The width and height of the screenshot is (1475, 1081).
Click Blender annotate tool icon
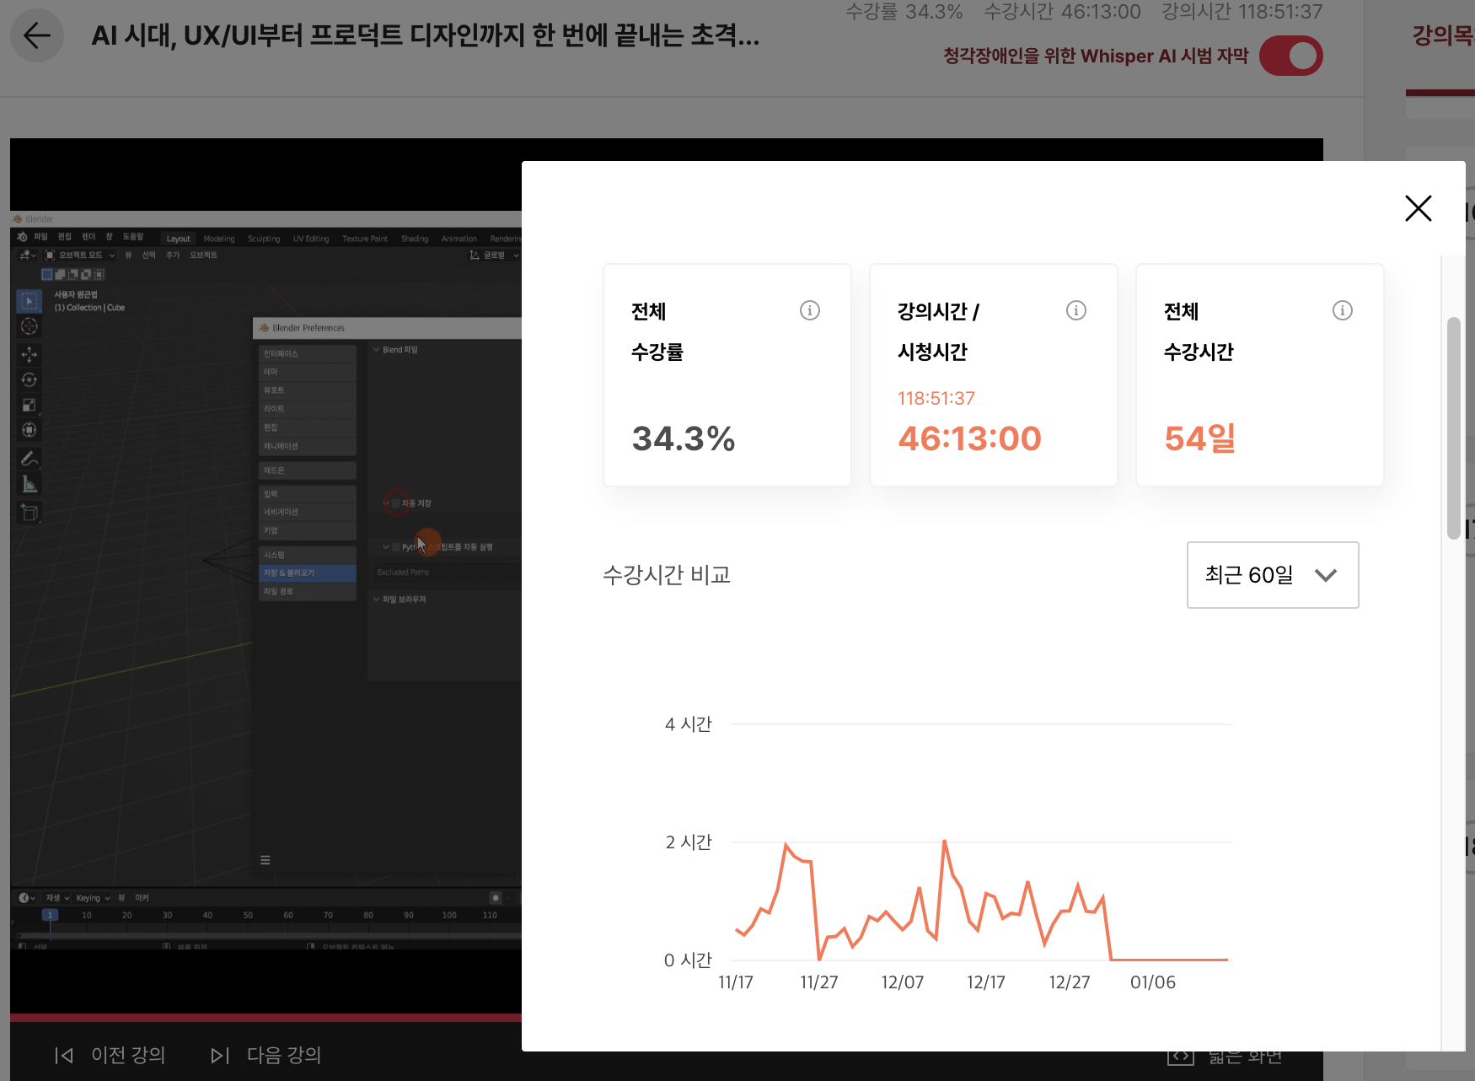29,459
